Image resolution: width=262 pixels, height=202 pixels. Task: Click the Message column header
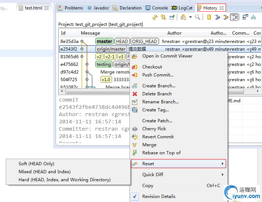(x=122, y=33)
